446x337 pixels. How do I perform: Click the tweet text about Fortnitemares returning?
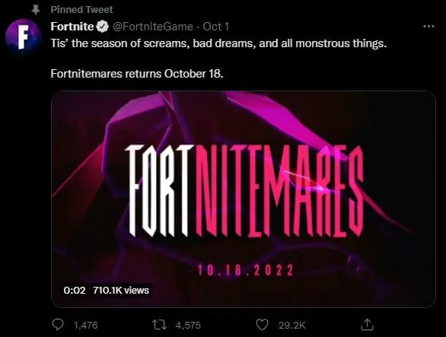(x=137, y=74)
